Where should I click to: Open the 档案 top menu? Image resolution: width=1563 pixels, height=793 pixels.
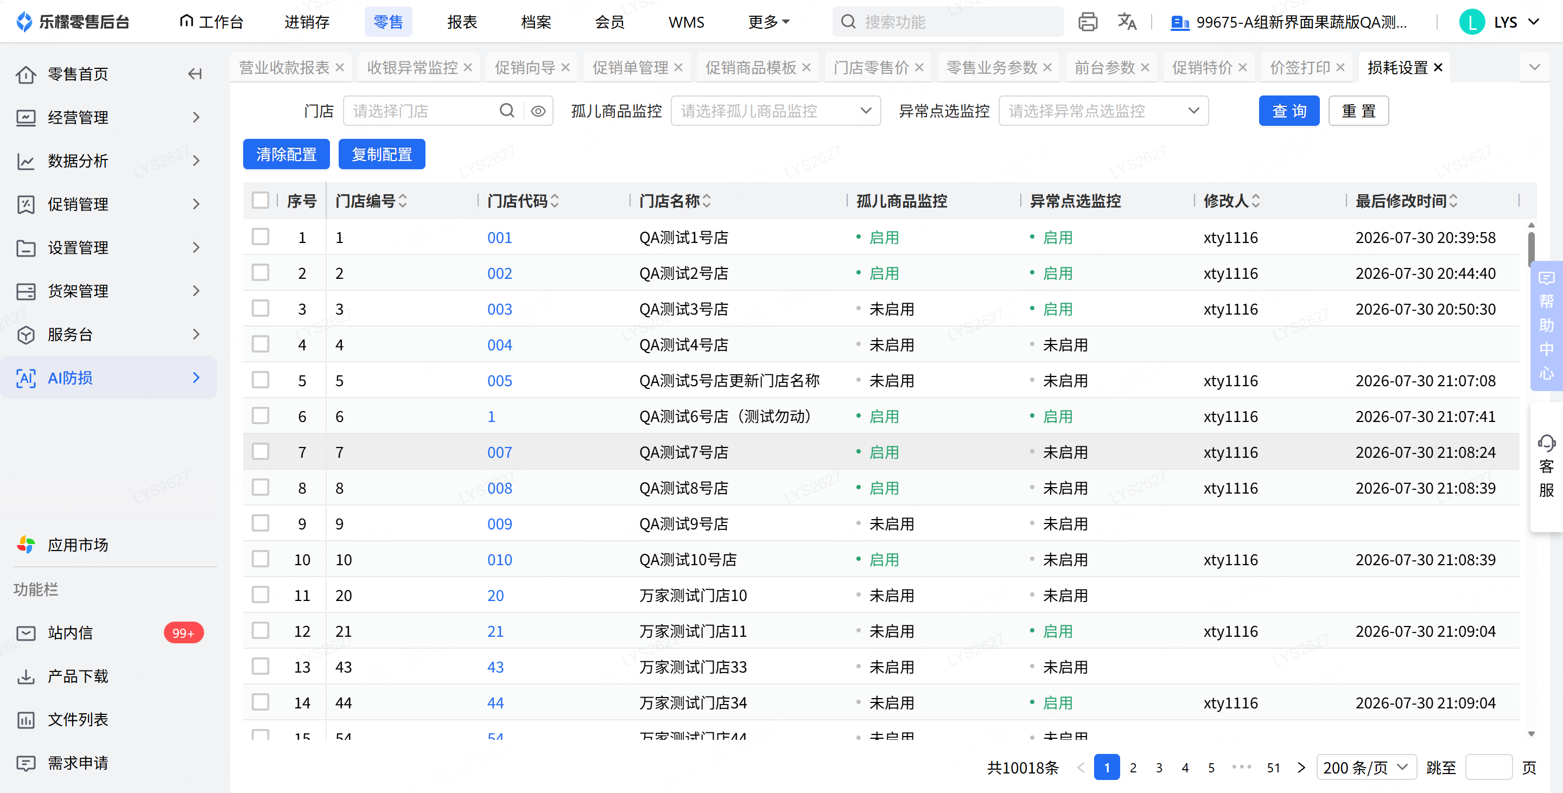pos(536,22)
